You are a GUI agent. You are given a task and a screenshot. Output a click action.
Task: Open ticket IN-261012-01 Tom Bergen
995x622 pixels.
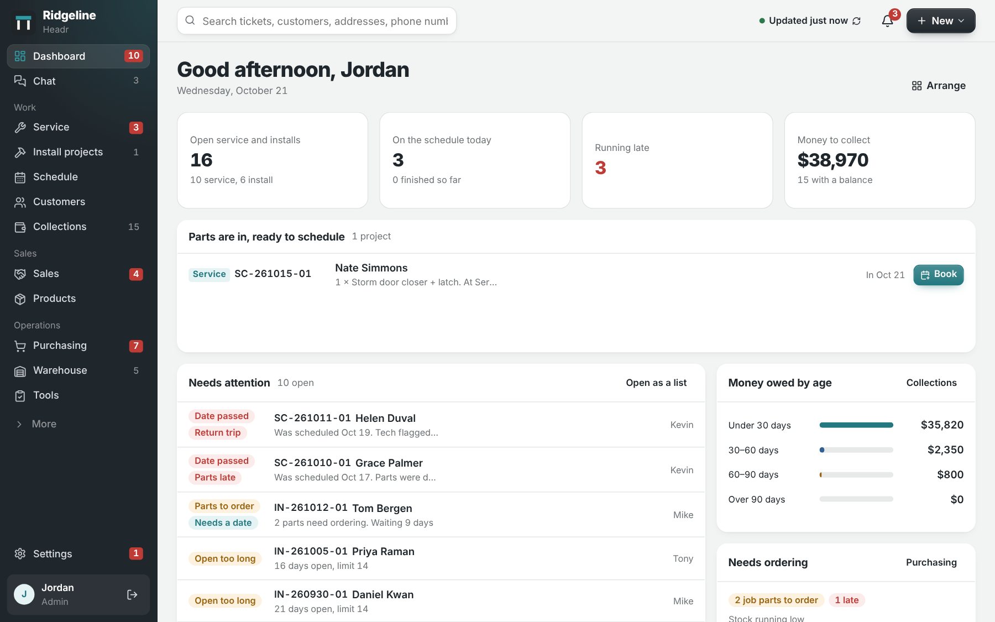[441, 515]
